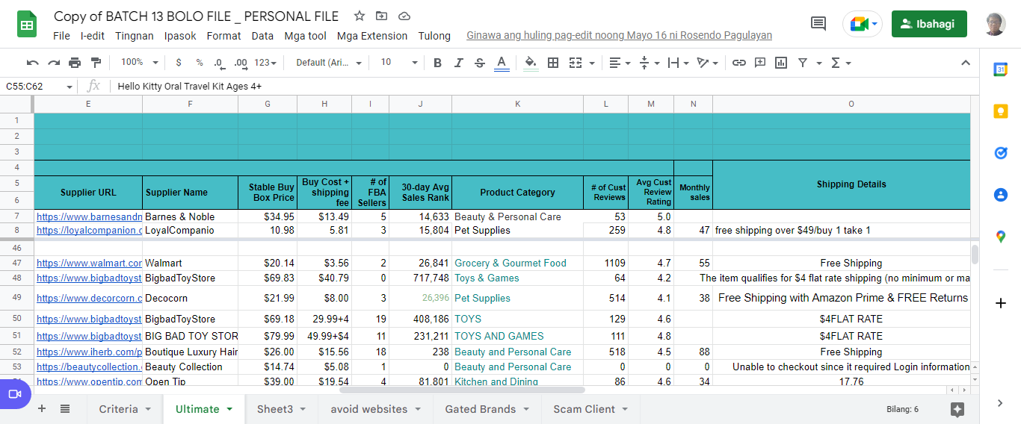Open filter views dropdown arrow
This screenshot has height=424, width=1021.
(x=819, y=63)
